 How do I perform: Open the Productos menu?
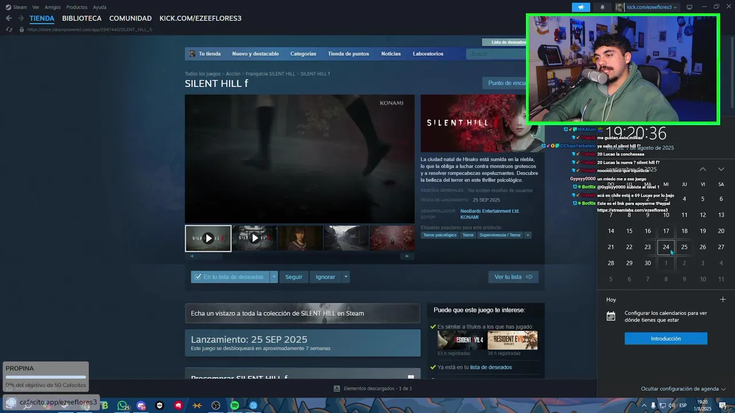(77, 7)
